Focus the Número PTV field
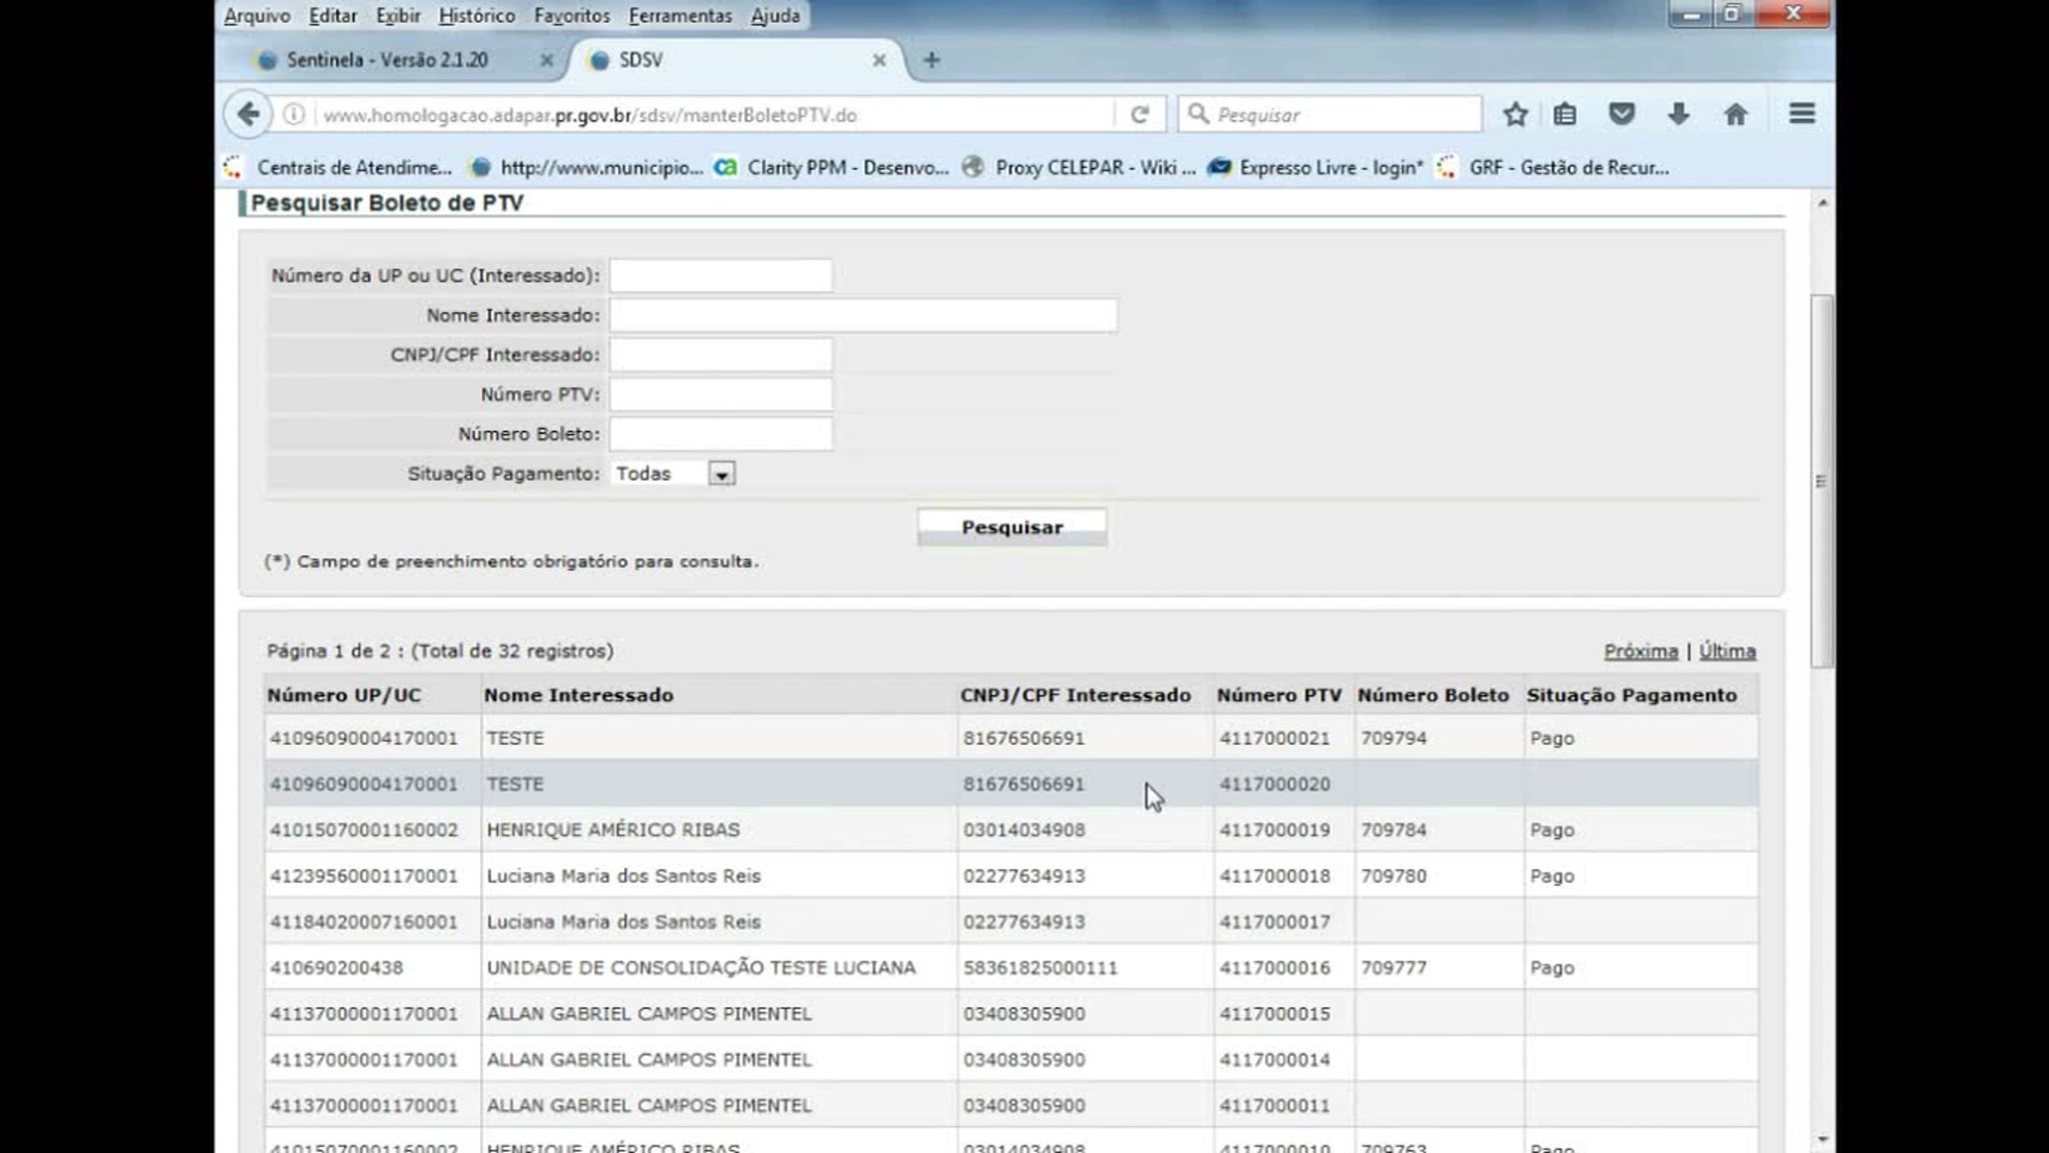Screen dimensions: 2049x1153 [721, 394]
